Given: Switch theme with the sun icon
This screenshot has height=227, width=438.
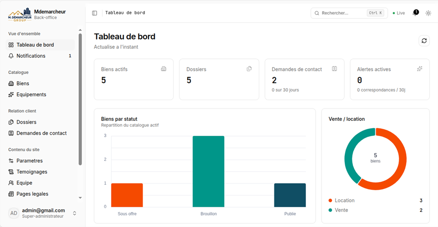Looking at the screenshot, I should click(x=428, y=13).
